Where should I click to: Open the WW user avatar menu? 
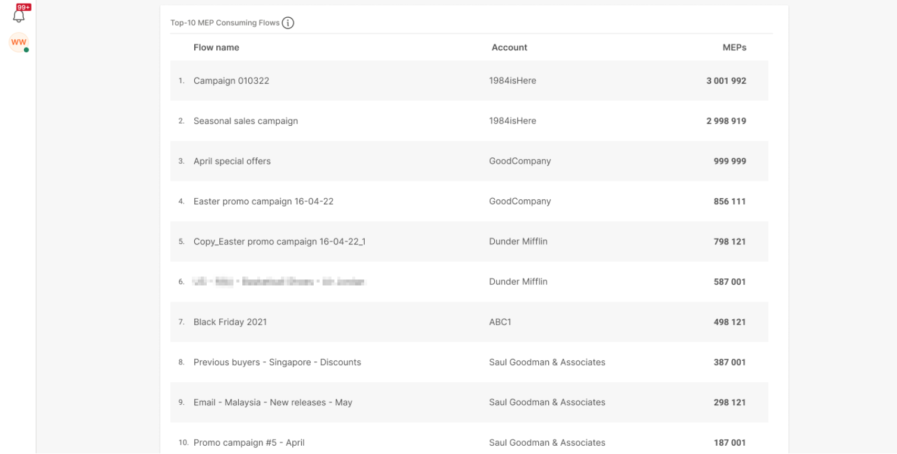(x=19, y=43)
